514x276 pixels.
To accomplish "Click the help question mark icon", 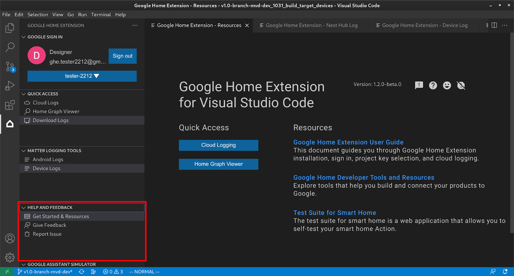I will coord(433,85).
